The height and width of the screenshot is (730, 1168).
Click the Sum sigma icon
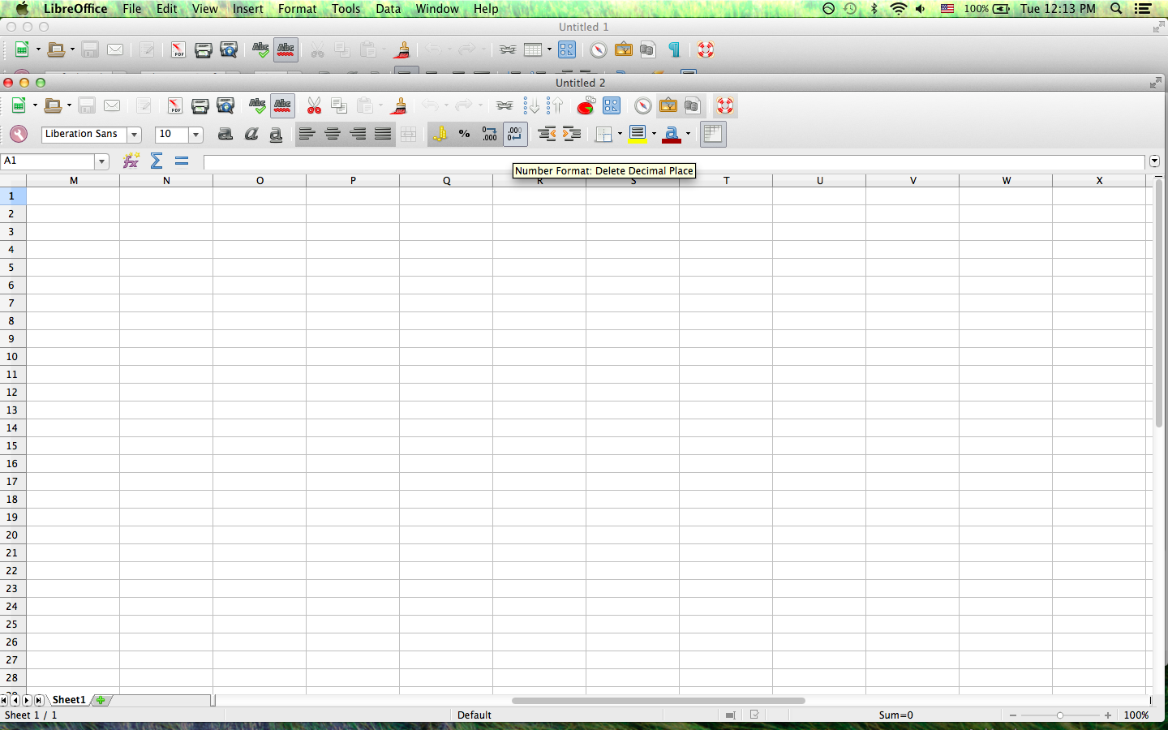point(157,161)
